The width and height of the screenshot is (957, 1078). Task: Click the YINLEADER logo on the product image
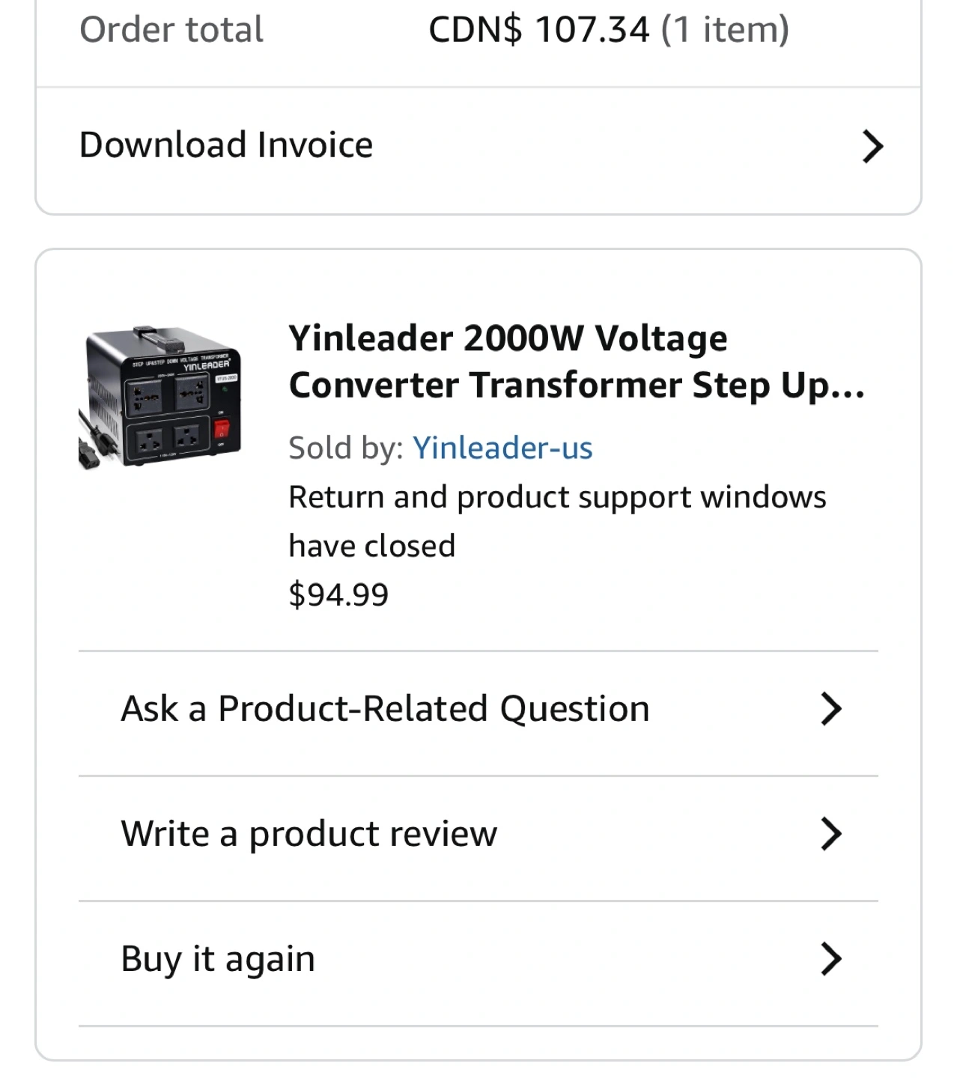click(x=206, y=365)
